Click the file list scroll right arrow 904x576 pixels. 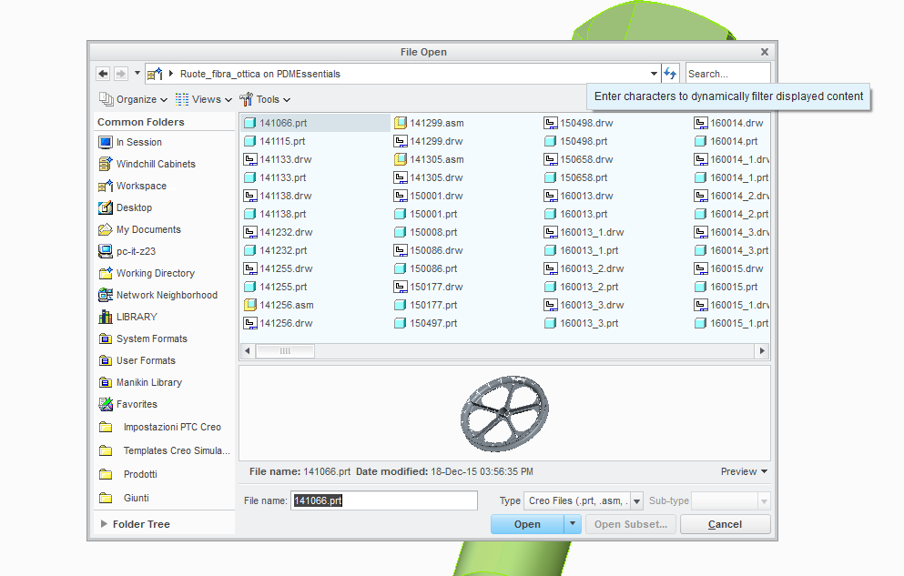point(762,350)
